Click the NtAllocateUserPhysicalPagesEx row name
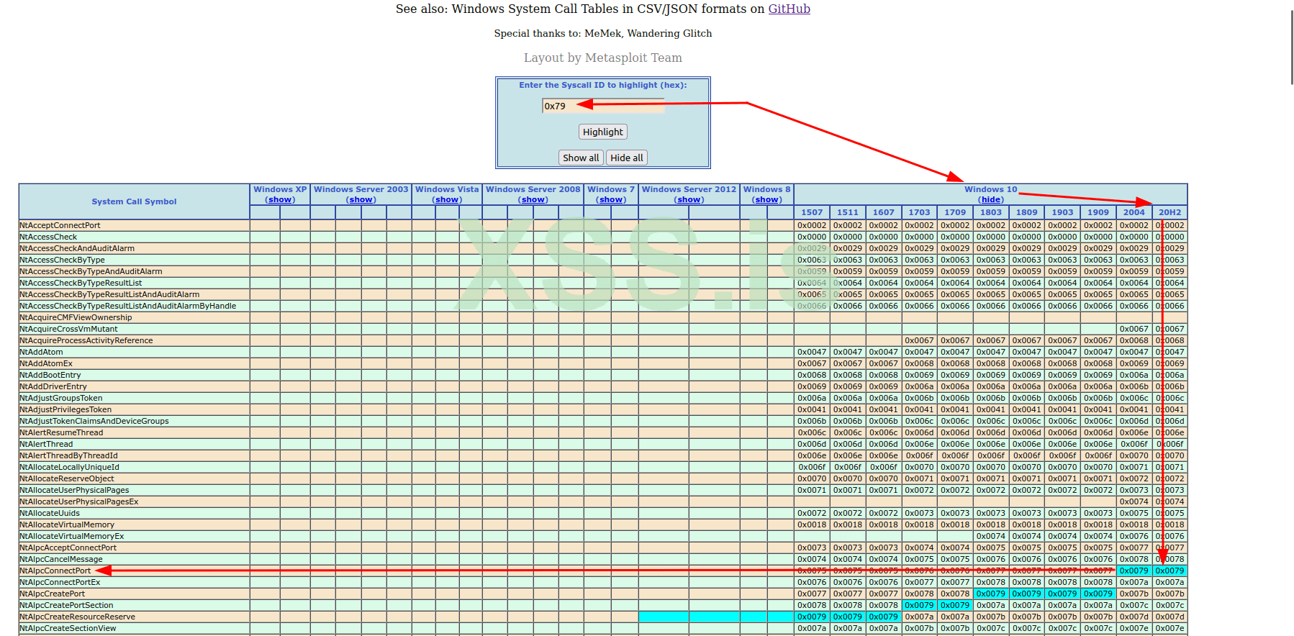Viewport: 1294px width, 636px height. coord(79,501)
